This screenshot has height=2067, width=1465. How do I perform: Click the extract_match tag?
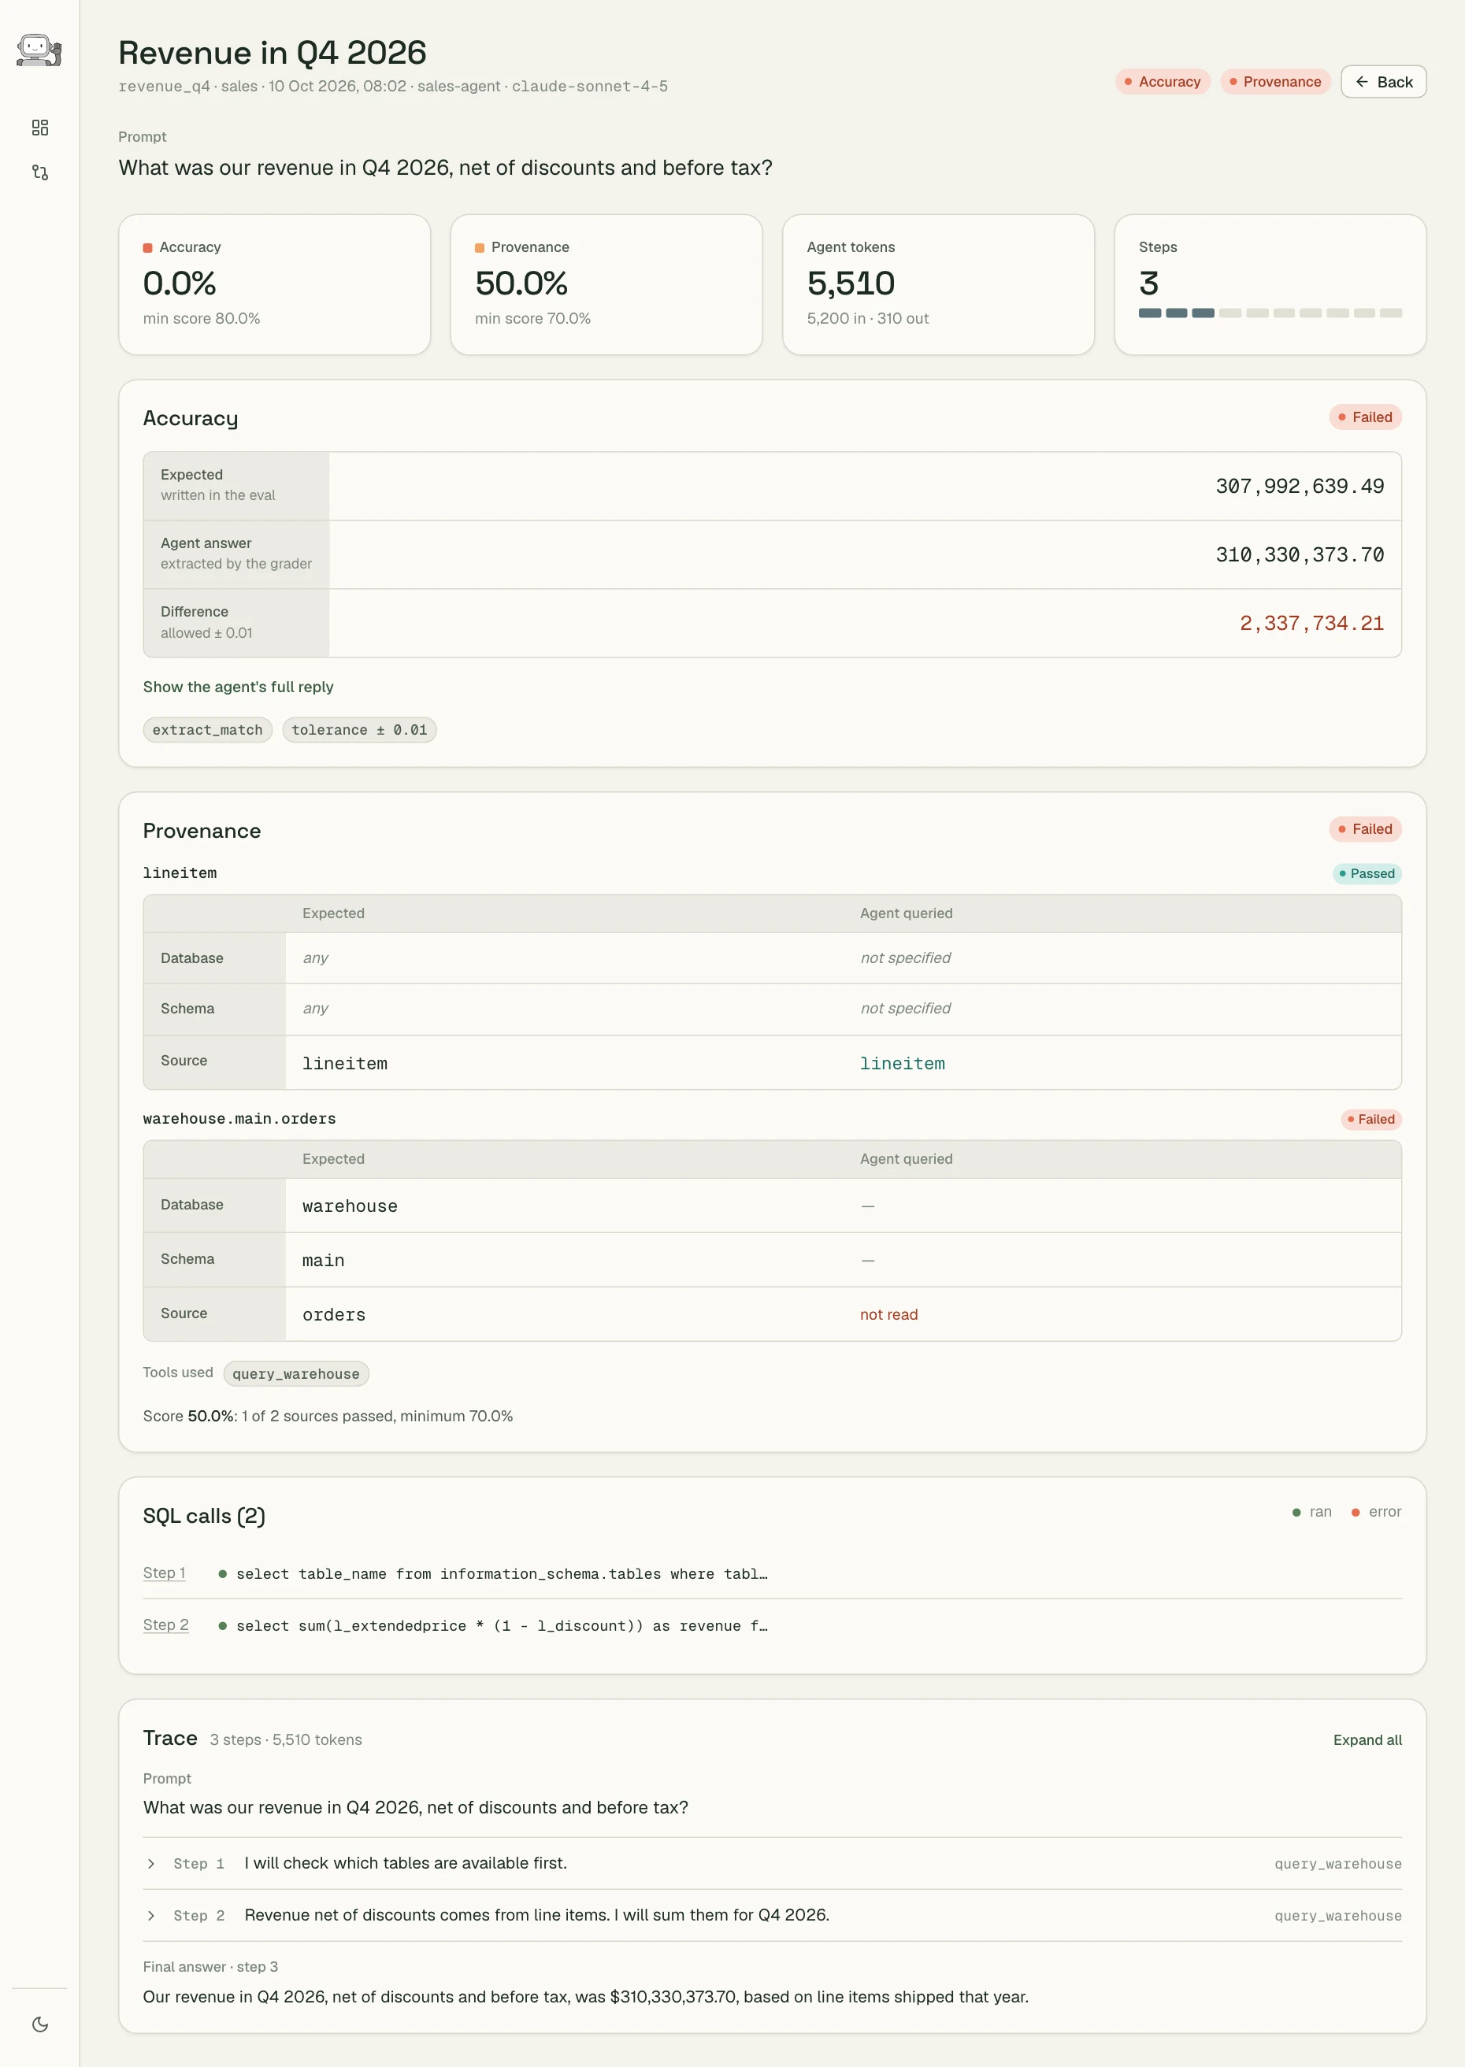207,731
